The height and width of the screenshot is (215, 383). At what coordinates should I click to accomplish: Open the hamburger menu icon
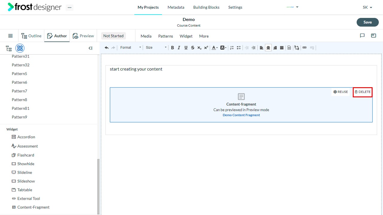(x=10, y=36)
